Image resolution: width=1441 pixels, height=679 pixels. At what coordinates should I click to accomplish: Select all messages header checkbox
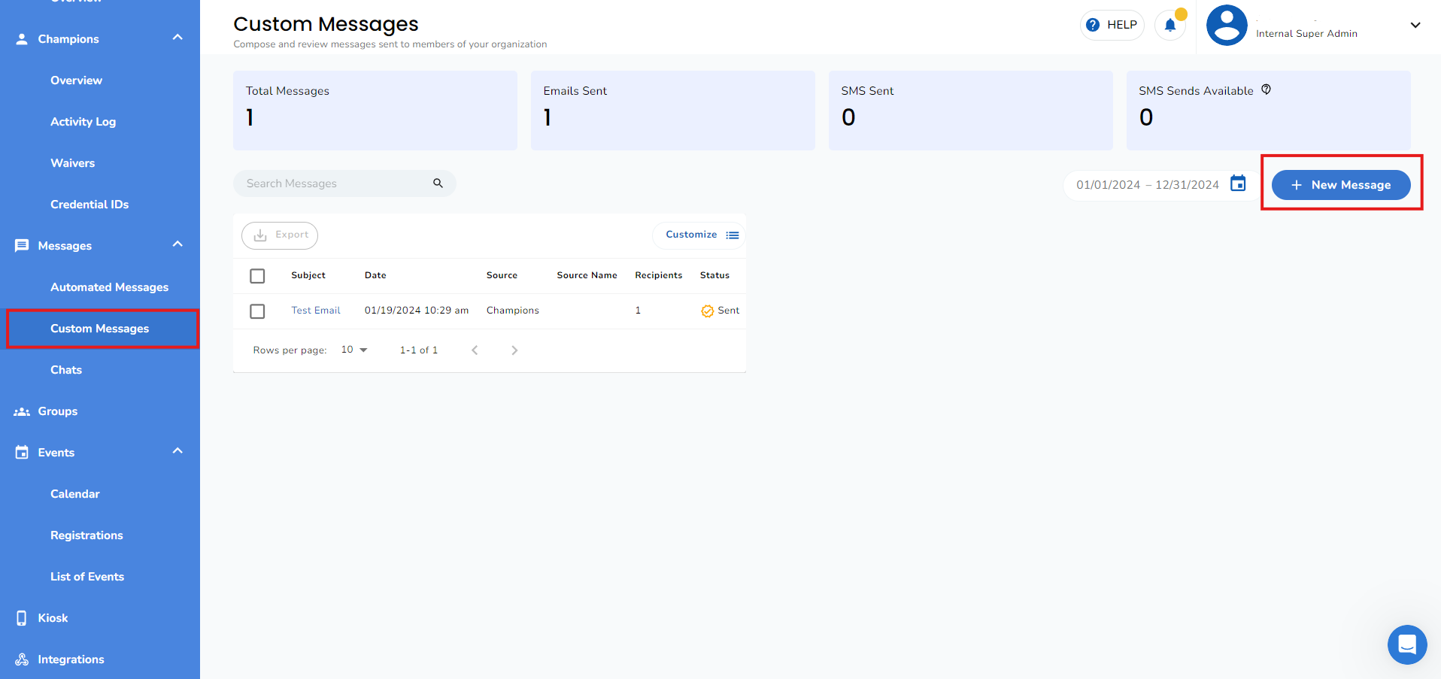[x=257, y=276]
